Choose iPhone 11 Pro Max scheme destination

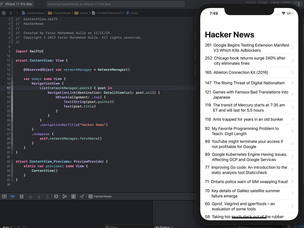pos(16,4)
